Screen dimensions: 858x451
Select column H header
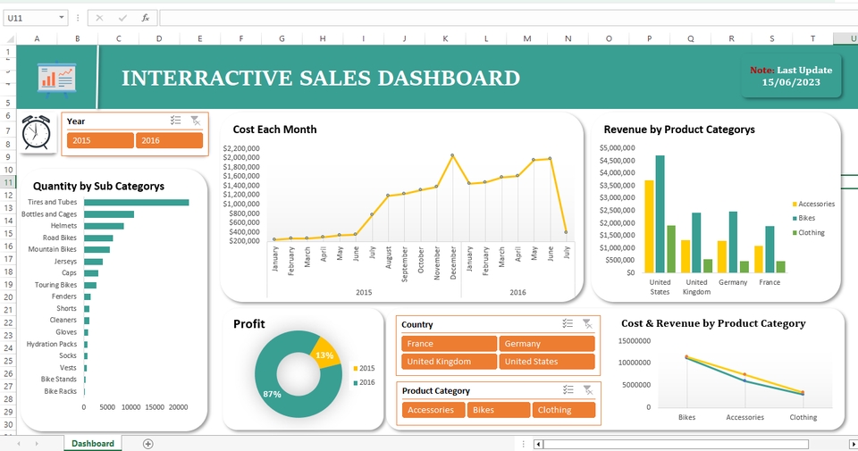click(323, 38)
